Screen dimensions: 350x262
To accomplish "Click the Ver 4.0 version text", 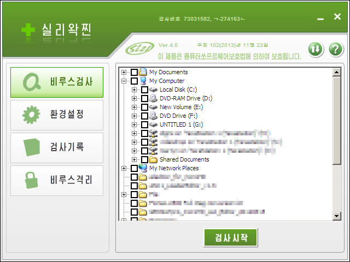I will (x=168, y=45).
